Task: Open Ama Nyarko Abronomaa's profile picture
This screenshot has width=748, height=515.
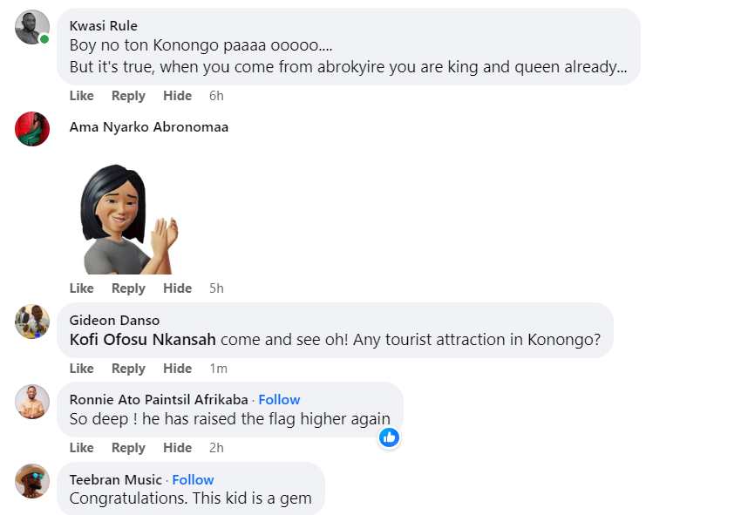Action: [32, 129]
